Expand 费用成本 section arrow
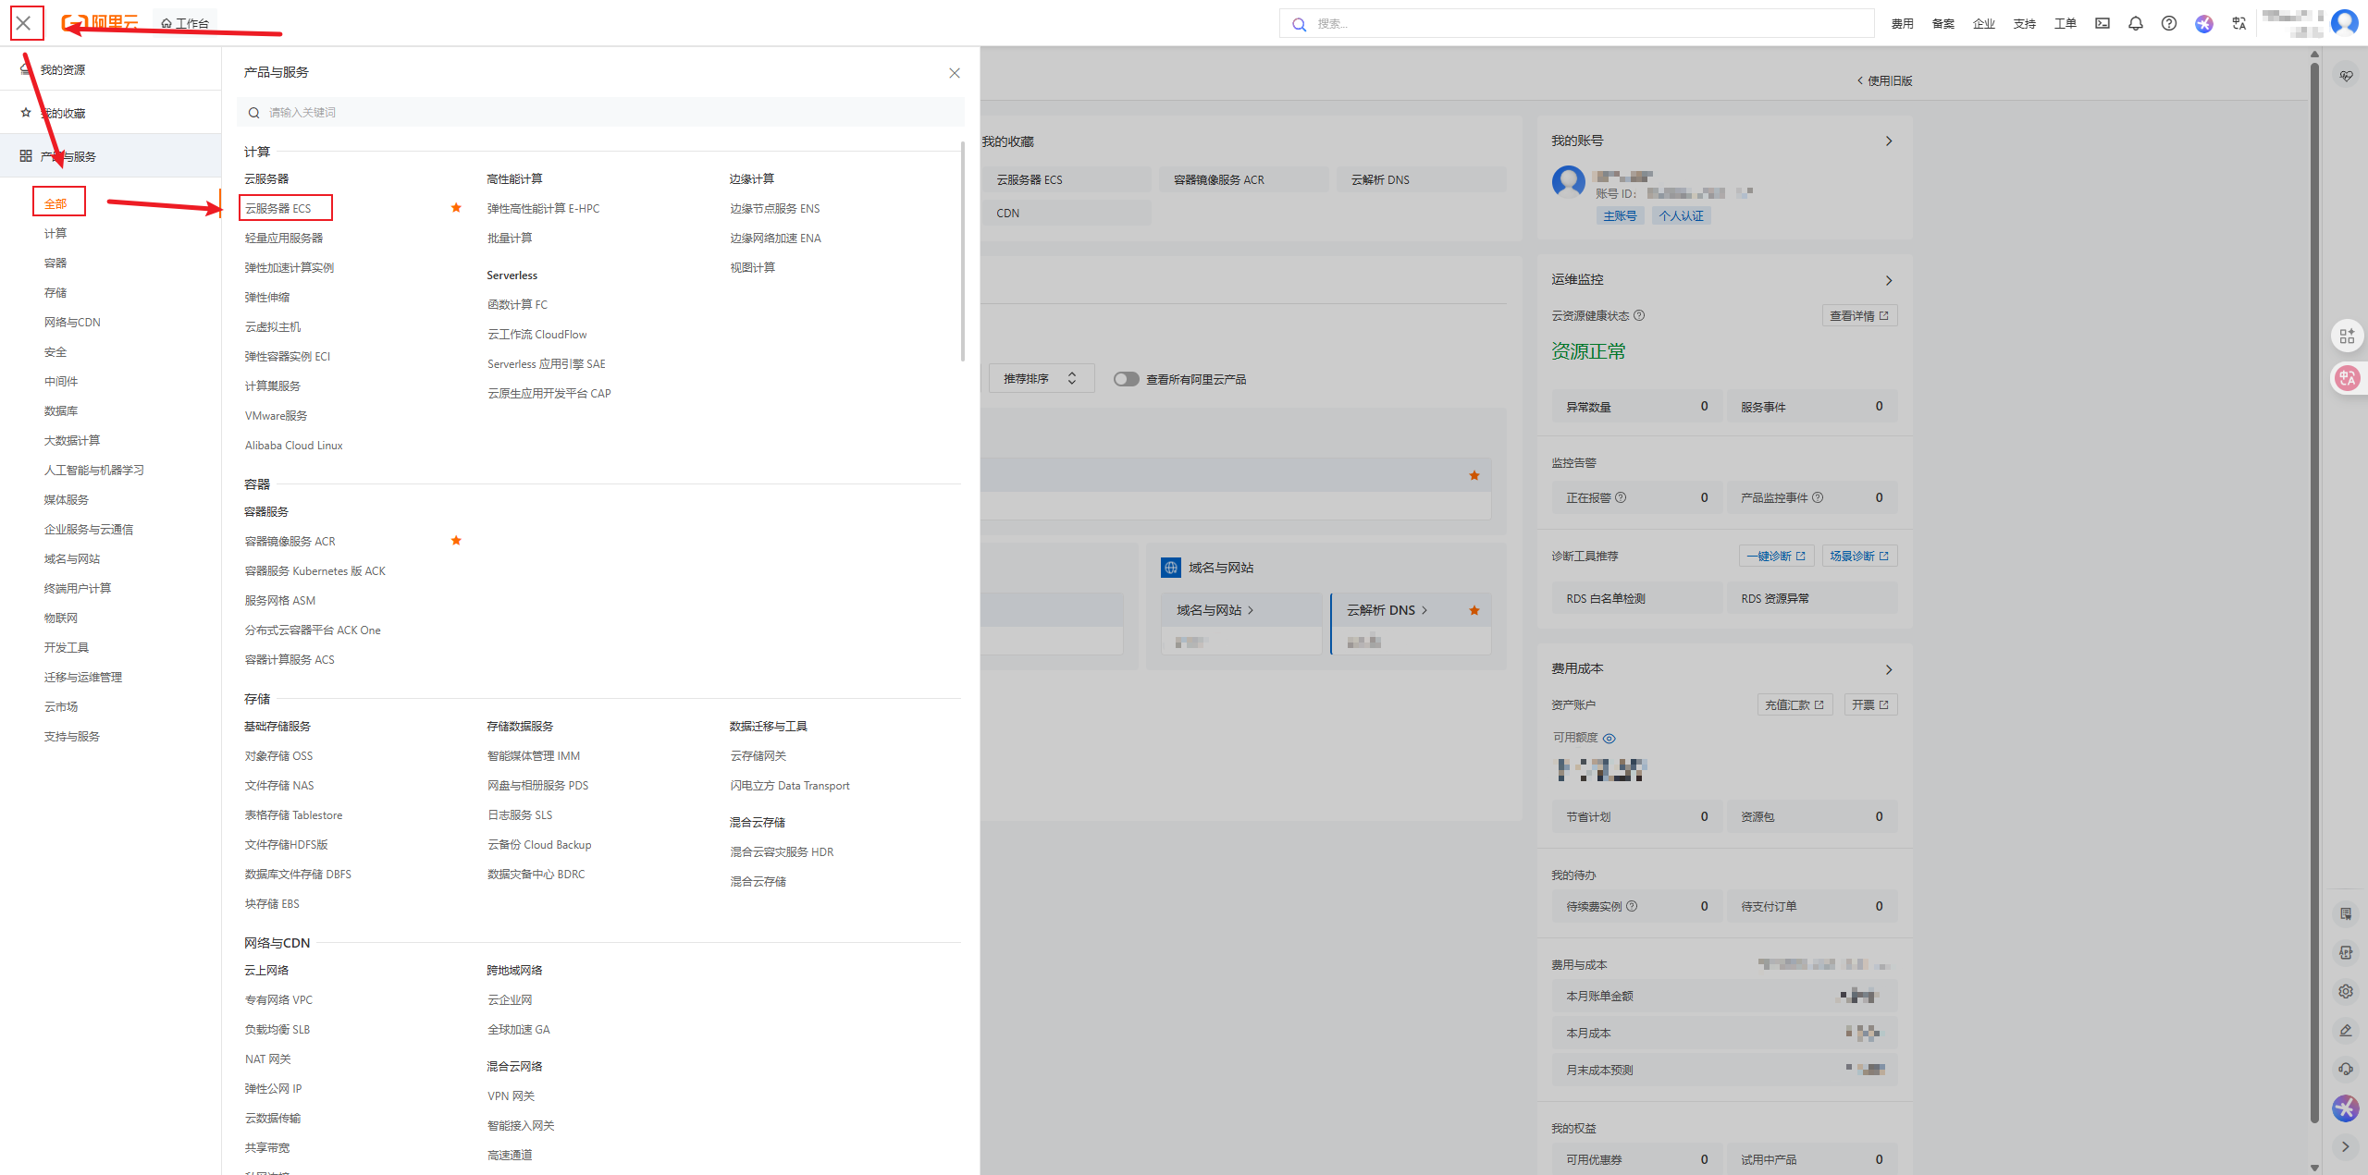Screen dimensions: 2368x1175 coord(1889,669)
